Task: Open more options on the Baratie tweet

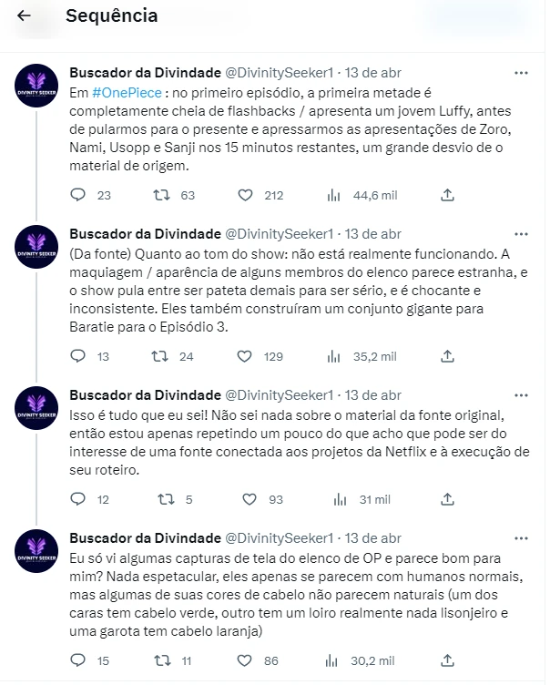Action: [521, 234]
